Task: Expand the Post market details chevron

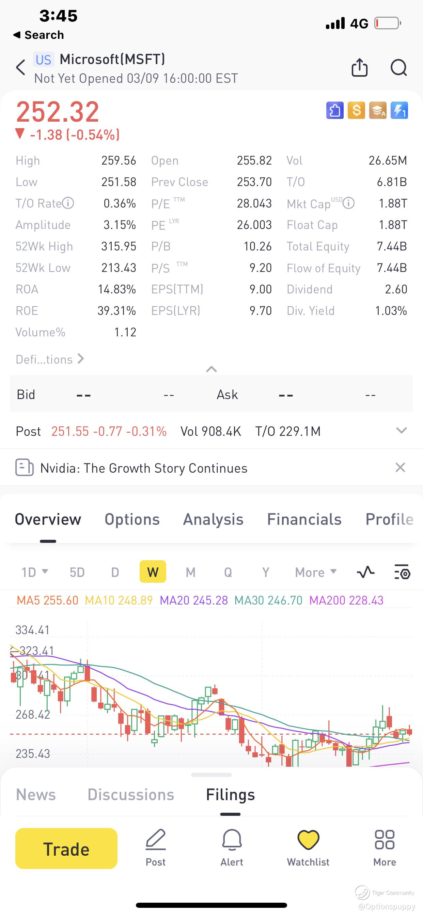Action: pos(401,431)
